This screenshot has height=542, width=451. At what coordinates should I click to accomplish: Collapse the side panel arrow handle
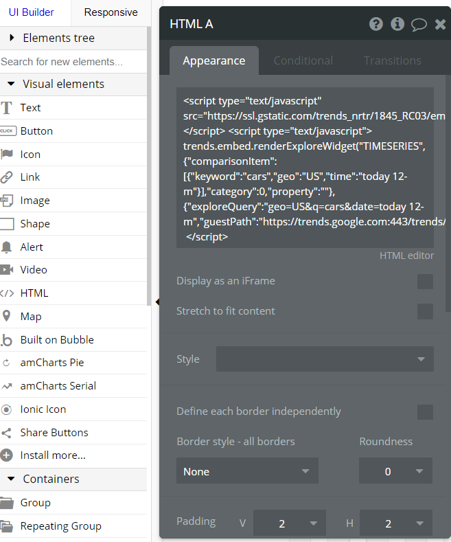(x=157, y=302)
